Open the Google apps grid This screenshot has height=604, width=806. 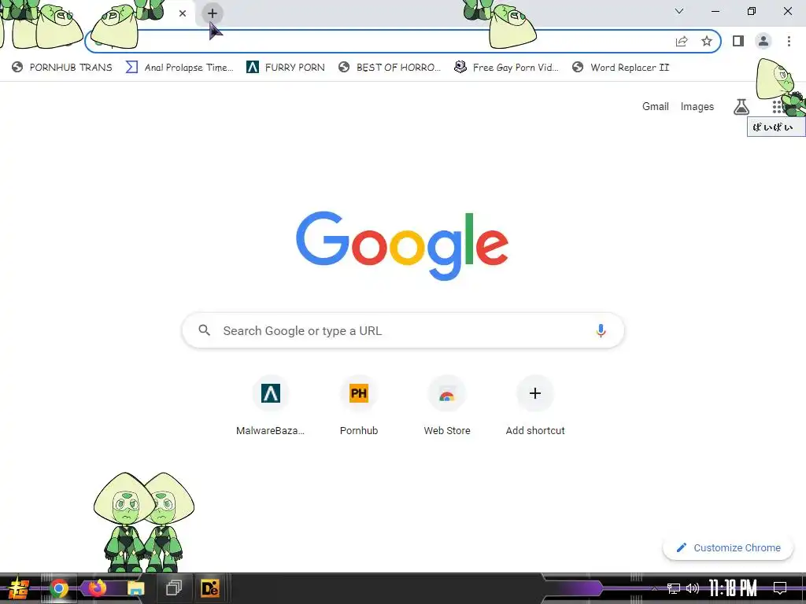777,106
